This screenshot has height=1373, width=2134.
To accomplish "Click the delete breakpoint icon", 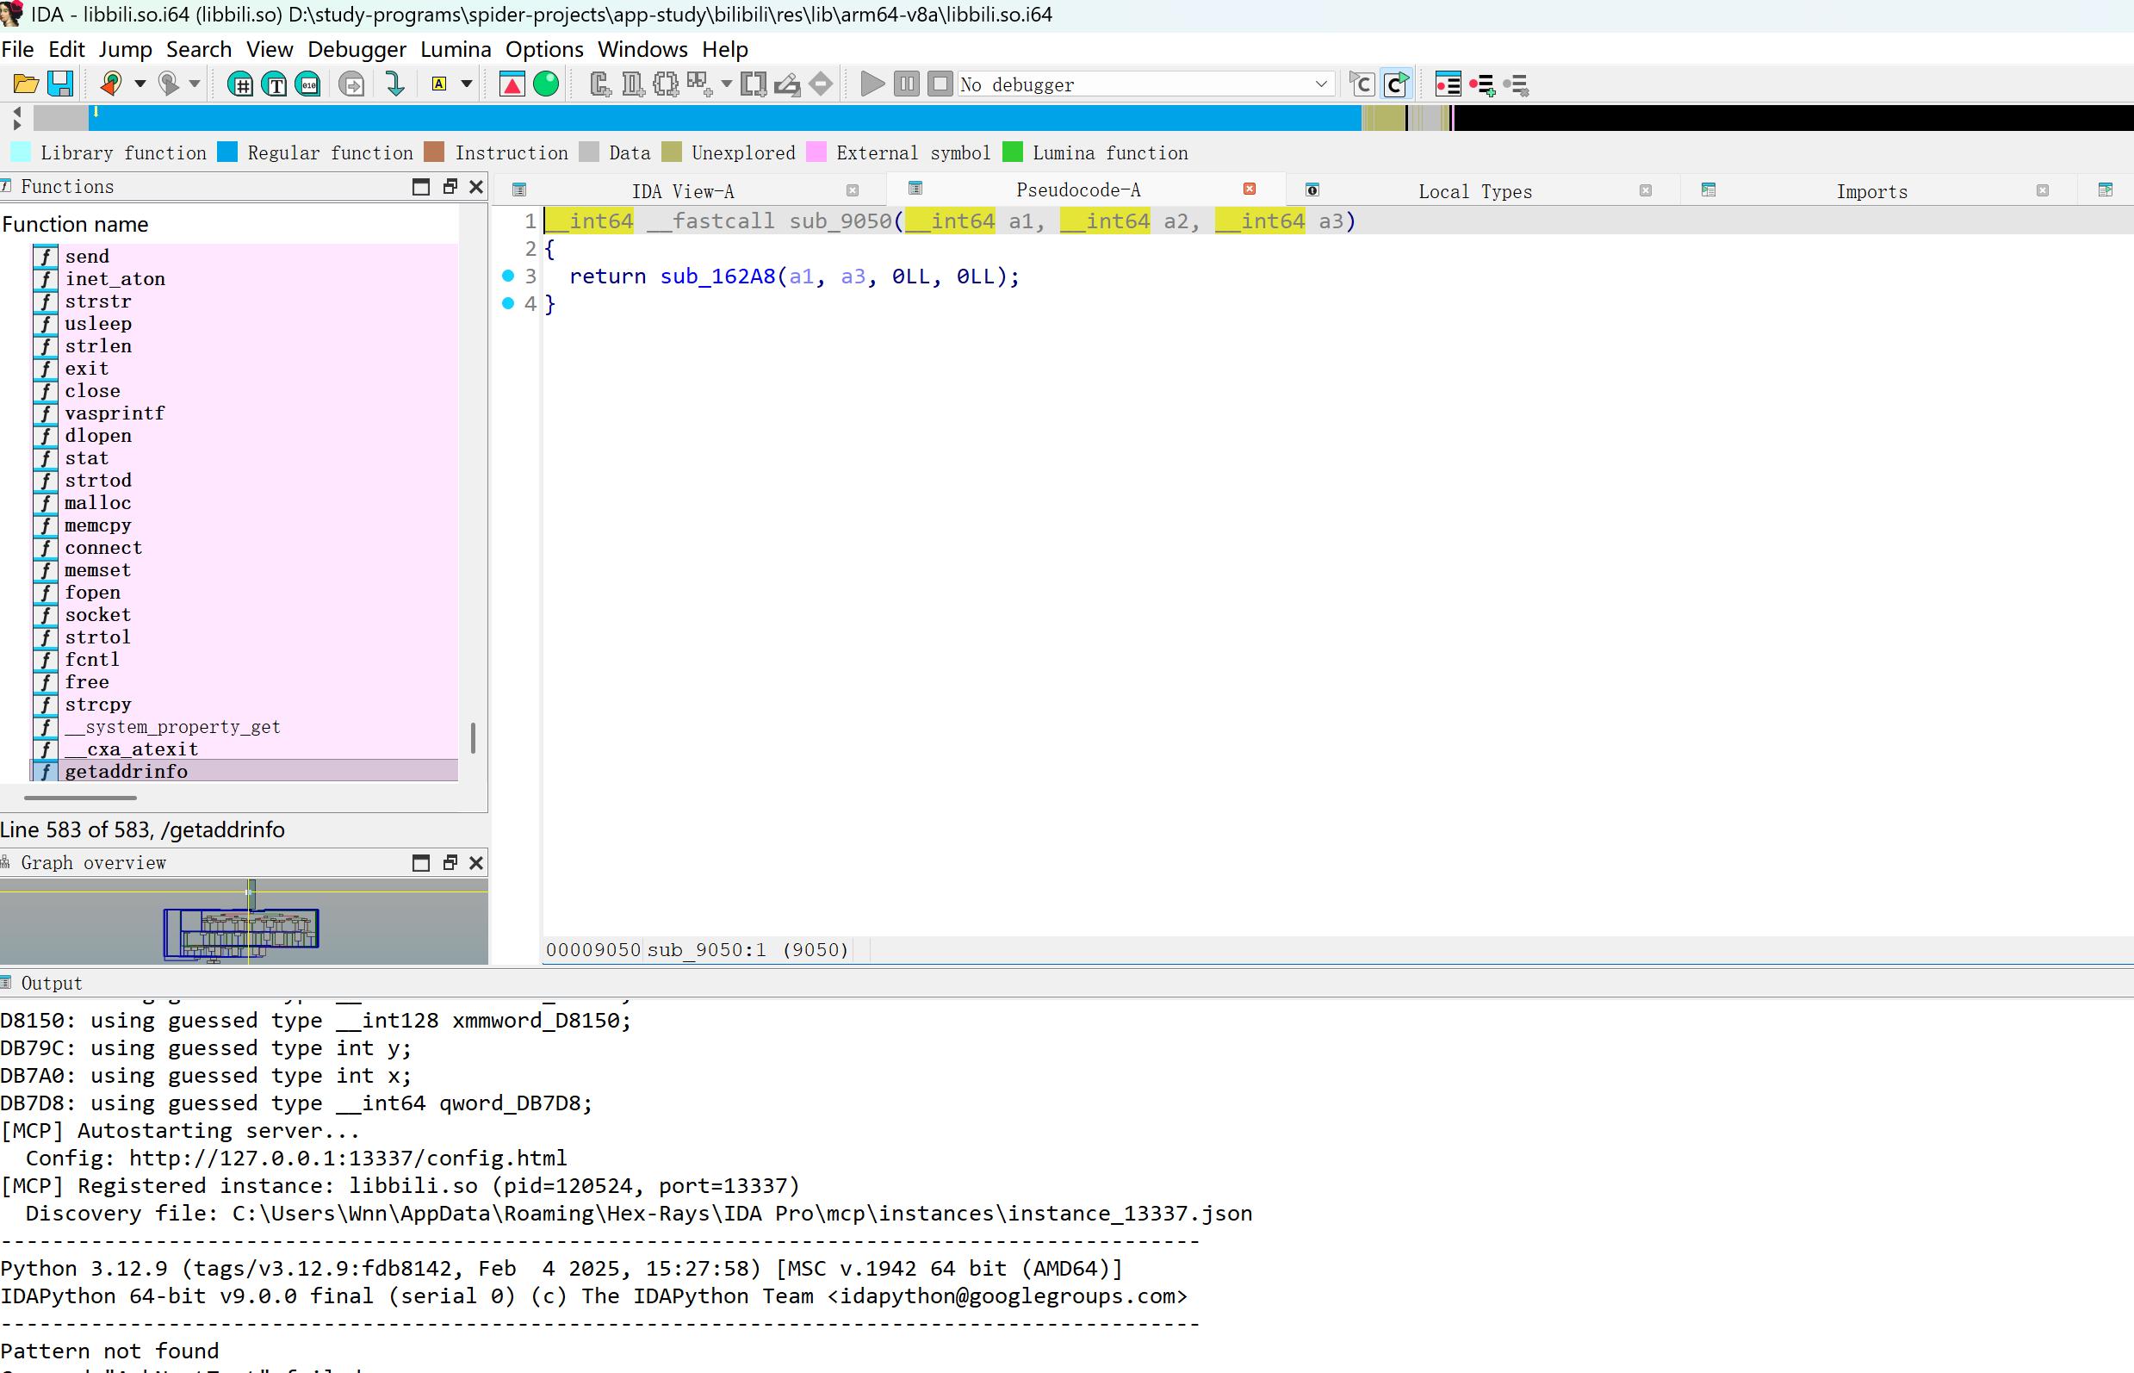I will point(1516,84).
